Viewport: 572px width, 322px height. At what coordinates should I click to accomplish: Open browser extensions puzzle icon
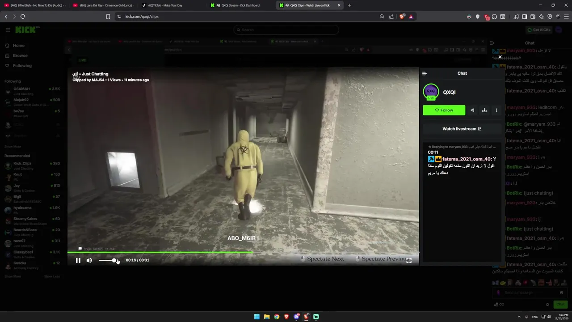point(494,17)
